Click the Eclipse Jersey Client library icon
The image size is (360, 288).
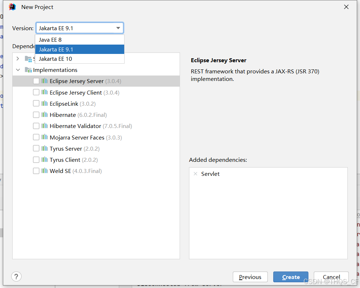pos(45,92)
